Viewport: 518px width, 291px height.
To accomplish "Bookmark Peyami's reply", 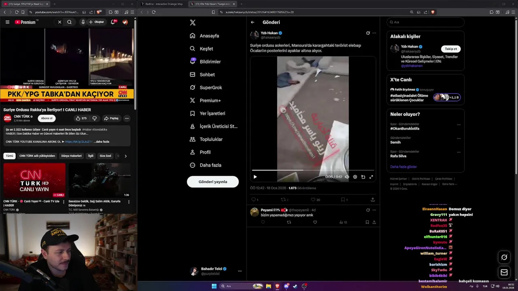I will (367, 222).
